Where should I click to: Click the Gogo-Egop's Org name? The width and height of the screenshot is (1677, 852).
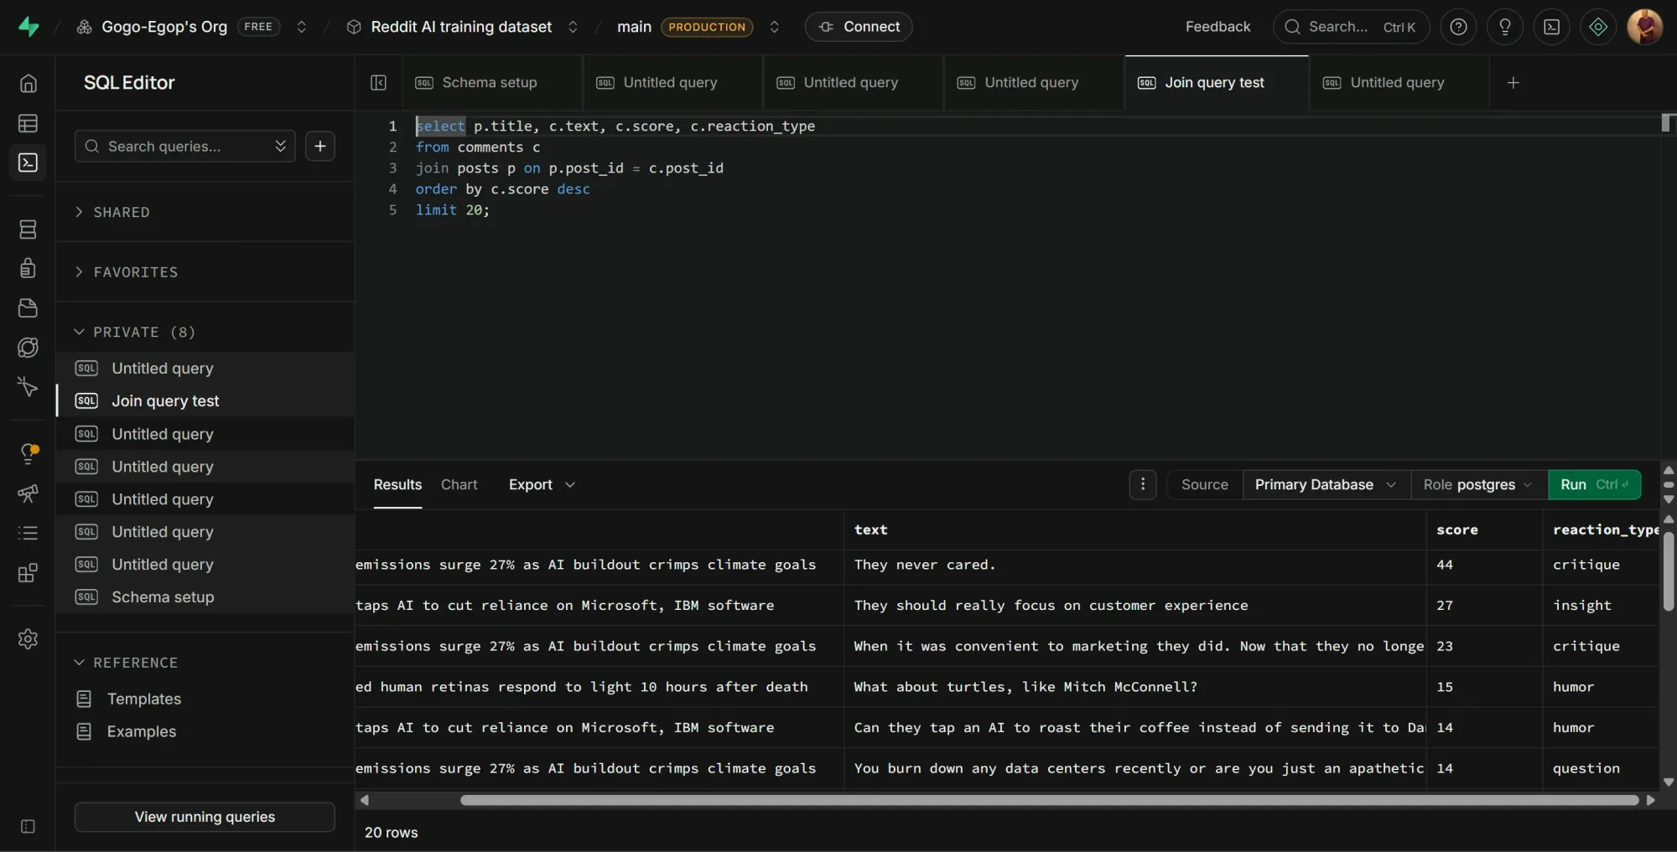(x=164, y=27)
